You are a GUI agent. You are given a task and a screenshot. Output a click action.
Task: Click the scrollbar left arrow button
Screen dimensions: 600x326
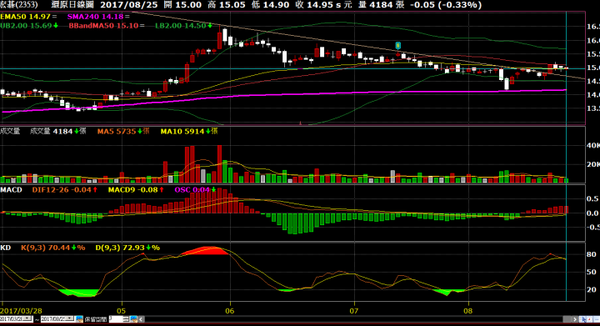pos(141,318)
